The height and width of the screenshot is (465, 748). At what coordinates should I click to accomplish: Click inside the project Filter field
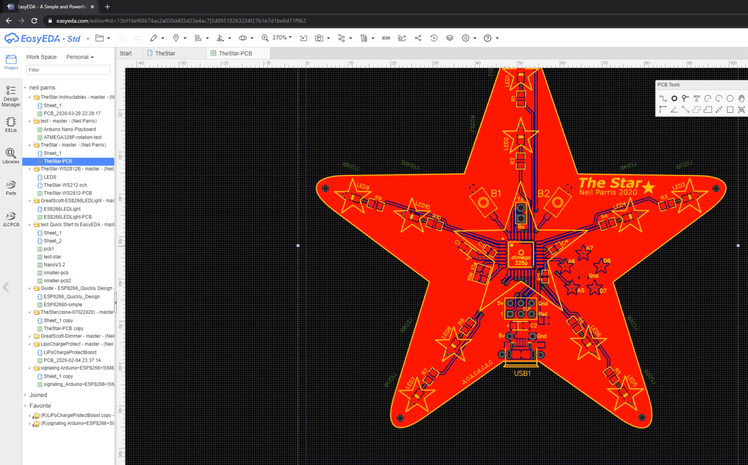(68, 70)
